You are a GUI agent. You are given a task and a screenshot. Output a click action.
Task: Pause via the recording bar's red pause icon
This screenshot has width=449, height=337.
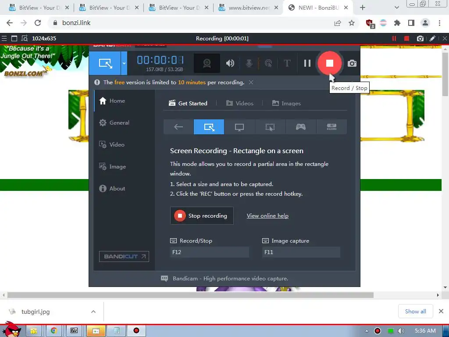[x=394, y=39]
